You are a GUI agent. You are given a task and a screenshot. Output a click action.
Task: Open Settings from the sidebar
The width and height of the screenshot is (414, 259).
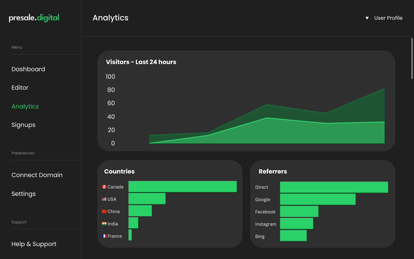(x=24, y=194)
